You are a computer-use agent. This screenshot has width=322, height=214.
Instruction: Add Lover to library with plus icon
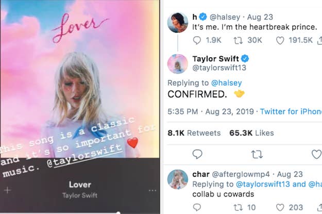tap(8, 190)
